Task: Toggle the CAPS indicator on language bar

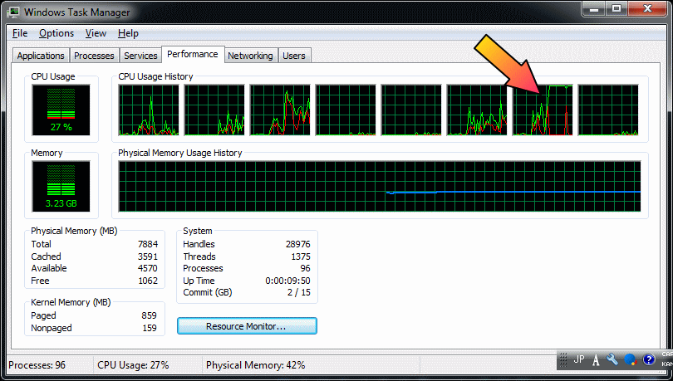Action: [667, 354]
